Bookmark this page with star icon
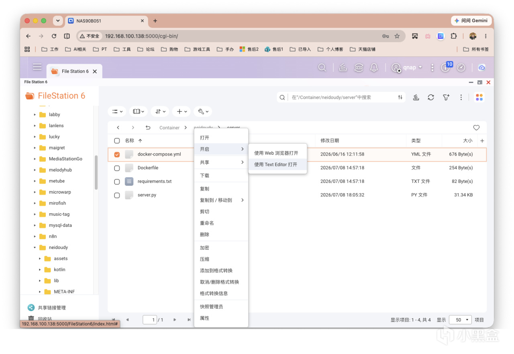 (x=397, y=36)
